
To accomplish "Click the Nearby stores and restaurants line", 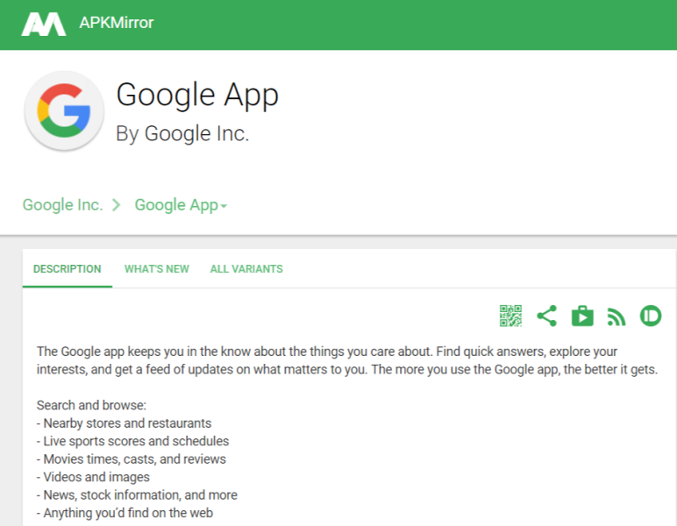I will pos(124,423).
